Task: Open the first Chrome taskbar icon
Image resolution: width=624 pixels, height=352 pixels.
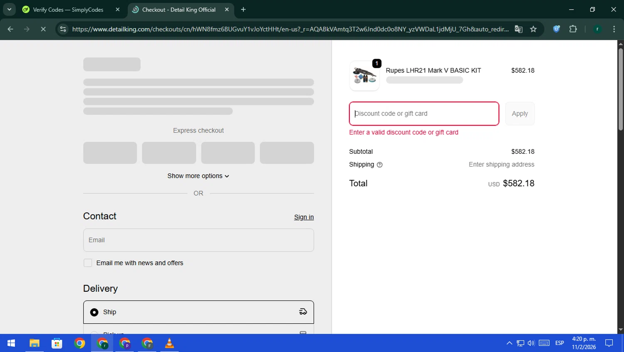Action: click(79, 343)
